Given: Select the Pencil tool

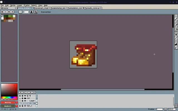Looking at the screenshot, I should (x=176, y=19).
